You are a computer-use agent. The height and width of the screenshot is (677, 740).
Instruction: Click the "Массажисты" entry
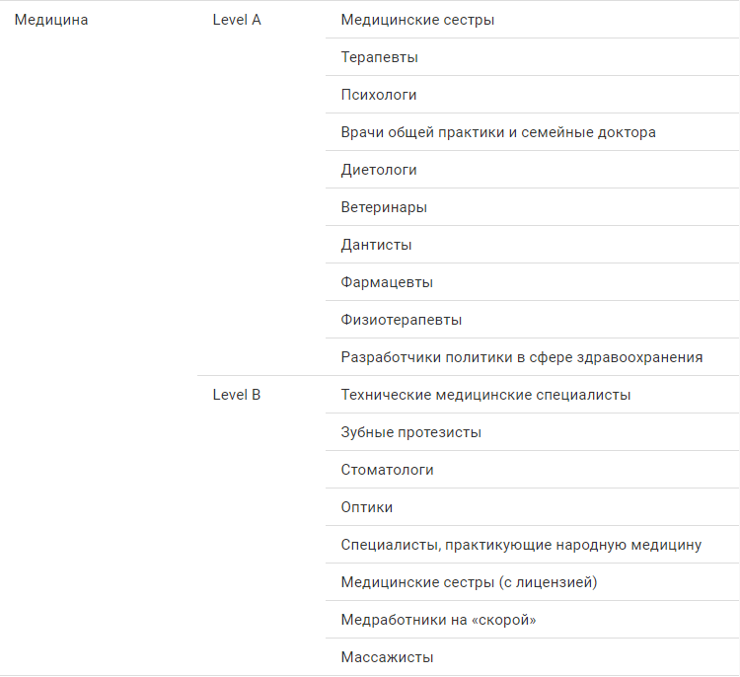click(x=387, y=657)
